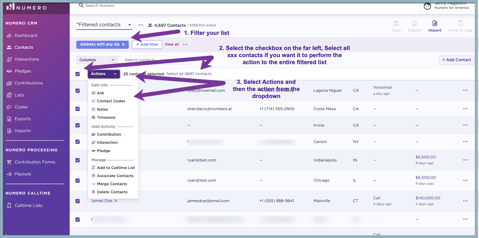Click the Contacts people icon in sidebar

click(9, 47)
